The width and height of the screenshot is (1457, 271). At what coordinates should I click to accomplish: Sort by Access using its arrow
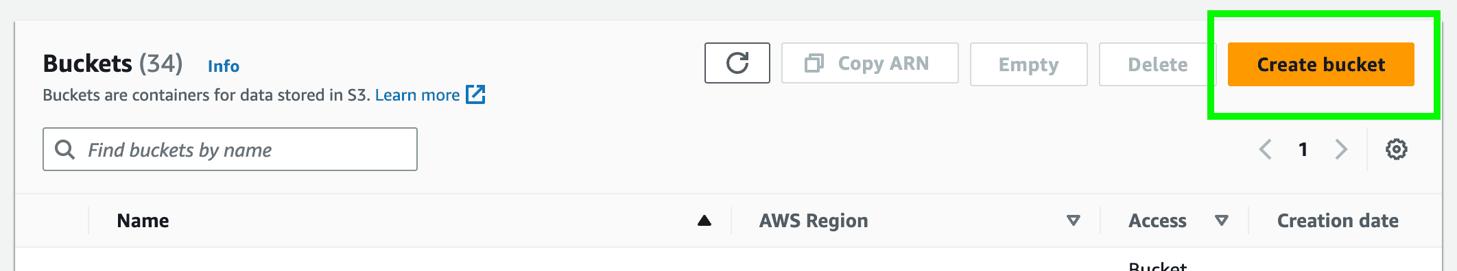click(1222, 220)
